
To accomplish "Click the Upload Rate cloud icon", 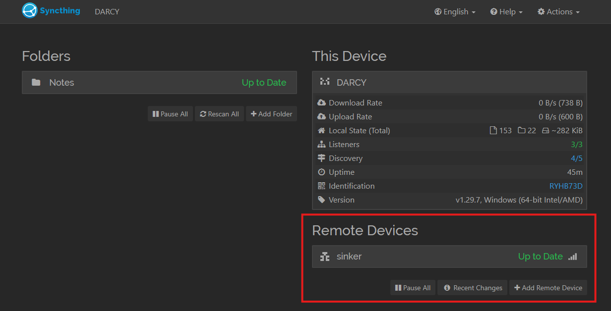I will point(321,116).
